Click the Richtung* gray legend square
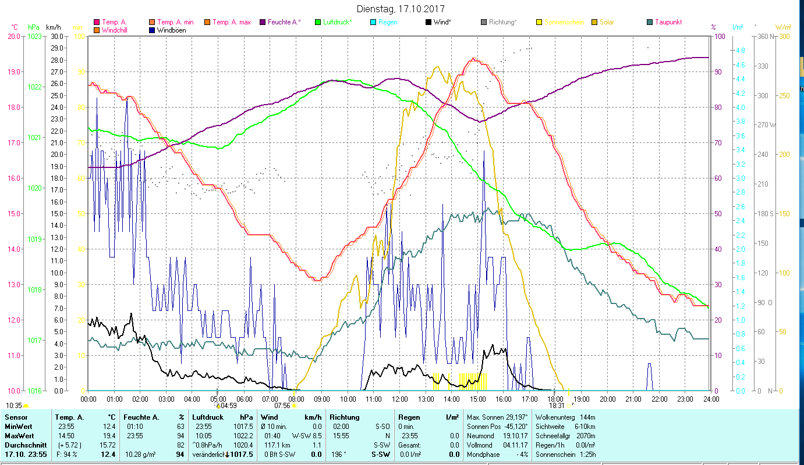The image size is (804, 465). (x=483, y=22)
